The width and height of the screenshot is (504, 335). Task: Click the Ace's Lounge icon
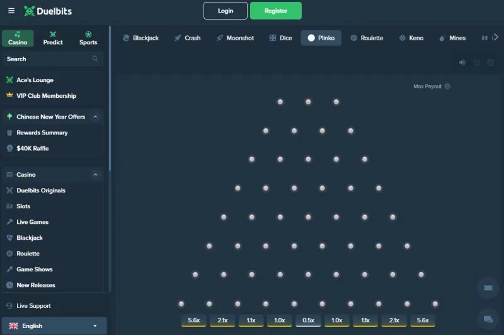click(x=9, y=80)
